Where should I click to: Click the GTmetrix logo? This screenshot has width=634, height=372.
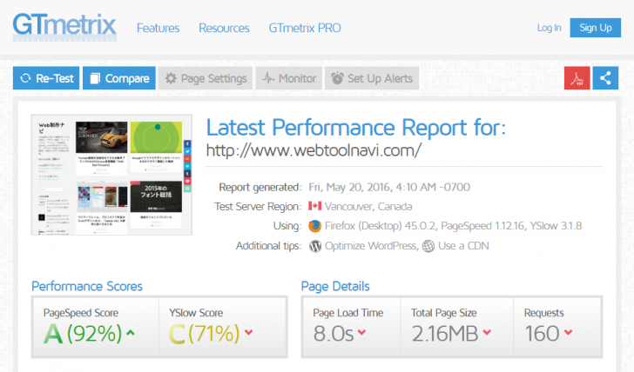(64, 28)
